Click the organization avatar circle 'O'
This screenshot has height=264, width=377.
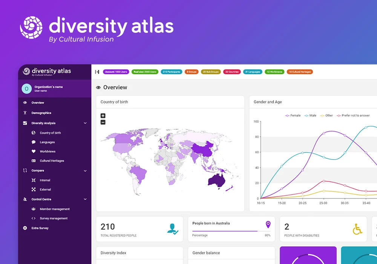pyautogui.click(x=27, y=89)
